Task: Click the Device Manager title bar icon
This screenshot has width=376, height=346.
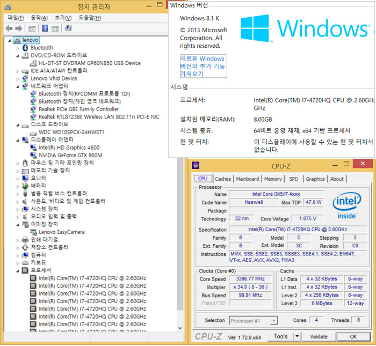Action: [x=8, y=6]
